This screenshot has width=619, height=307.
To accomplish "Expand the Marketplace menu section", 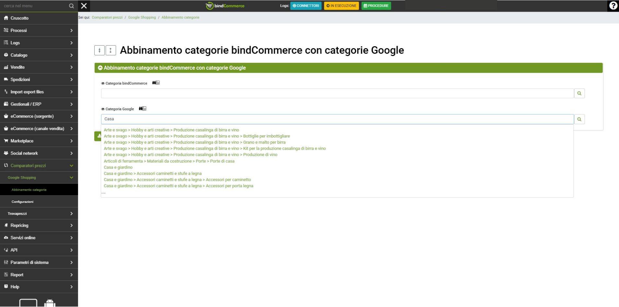I will click(x=39, y=141).
